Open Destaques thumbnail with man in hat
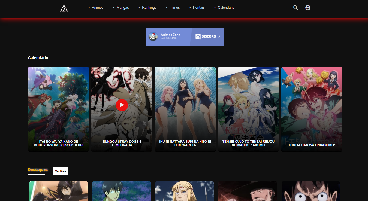The image size is (368, 201). pyautogui.click(x=248, y=191)
